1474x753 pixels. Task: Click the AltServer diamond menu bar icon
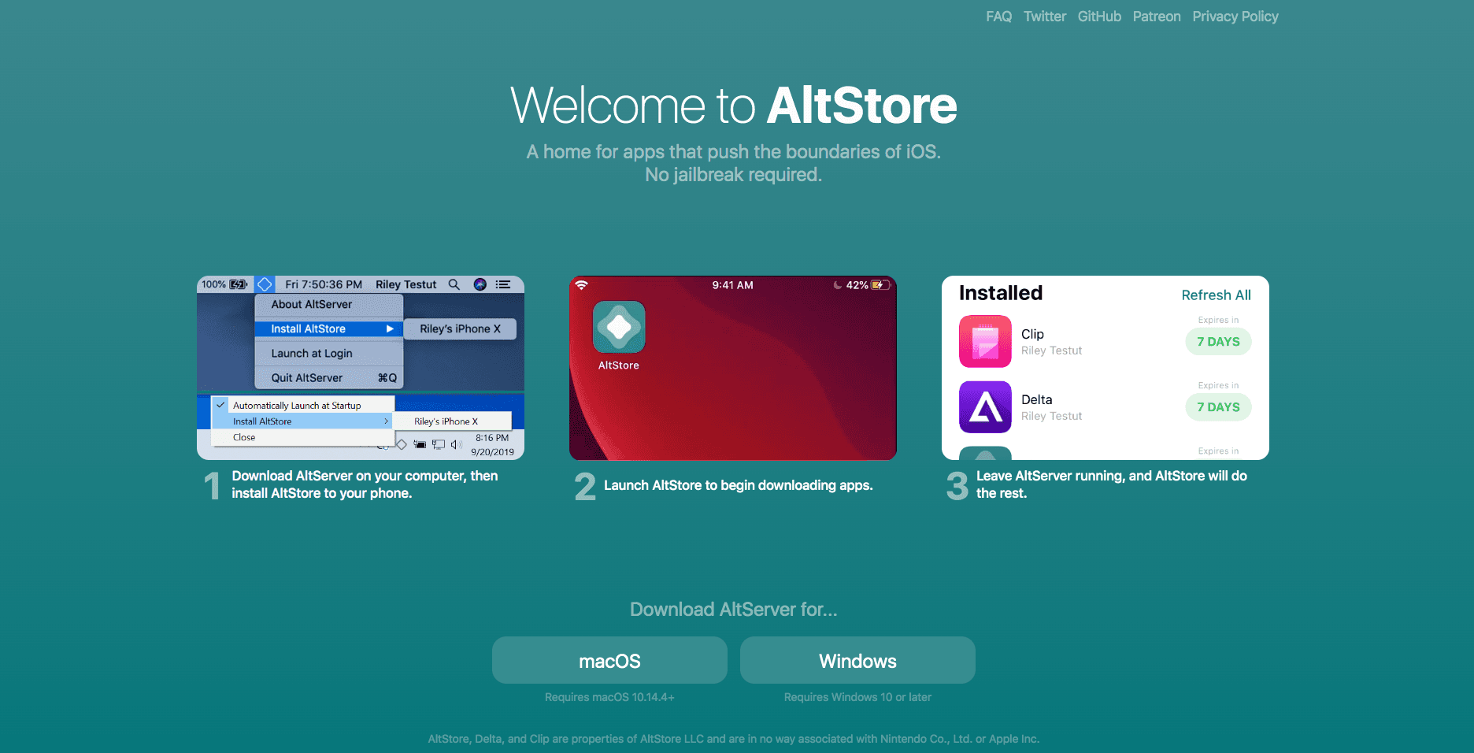point(265,284)
